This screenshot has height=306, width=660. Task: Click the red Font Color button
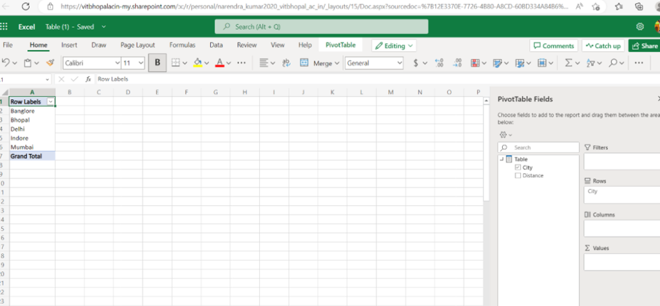point(219,62)
